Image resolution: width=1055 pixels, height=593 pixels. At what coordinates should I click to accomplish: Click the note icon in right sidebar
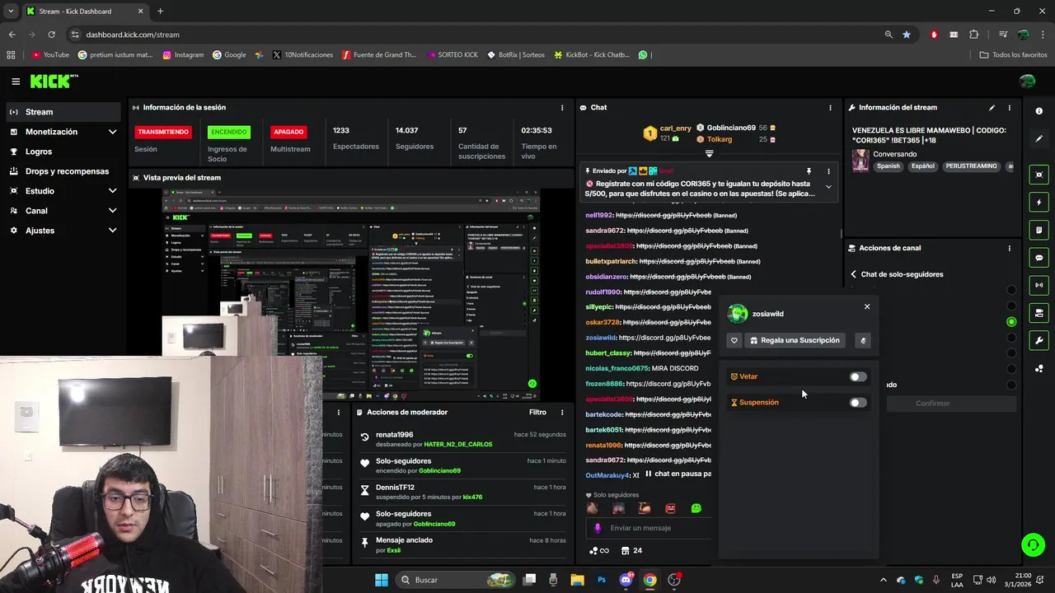coord(1039,230)
